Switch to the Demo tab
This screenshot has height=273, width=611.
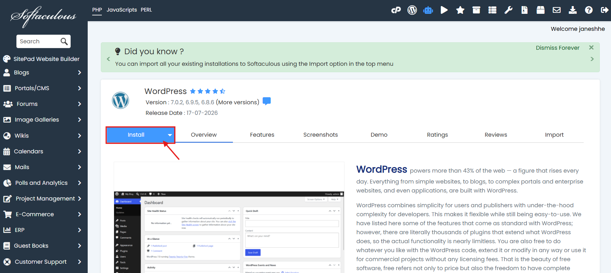pyautogui.click(x=379, y=135)
